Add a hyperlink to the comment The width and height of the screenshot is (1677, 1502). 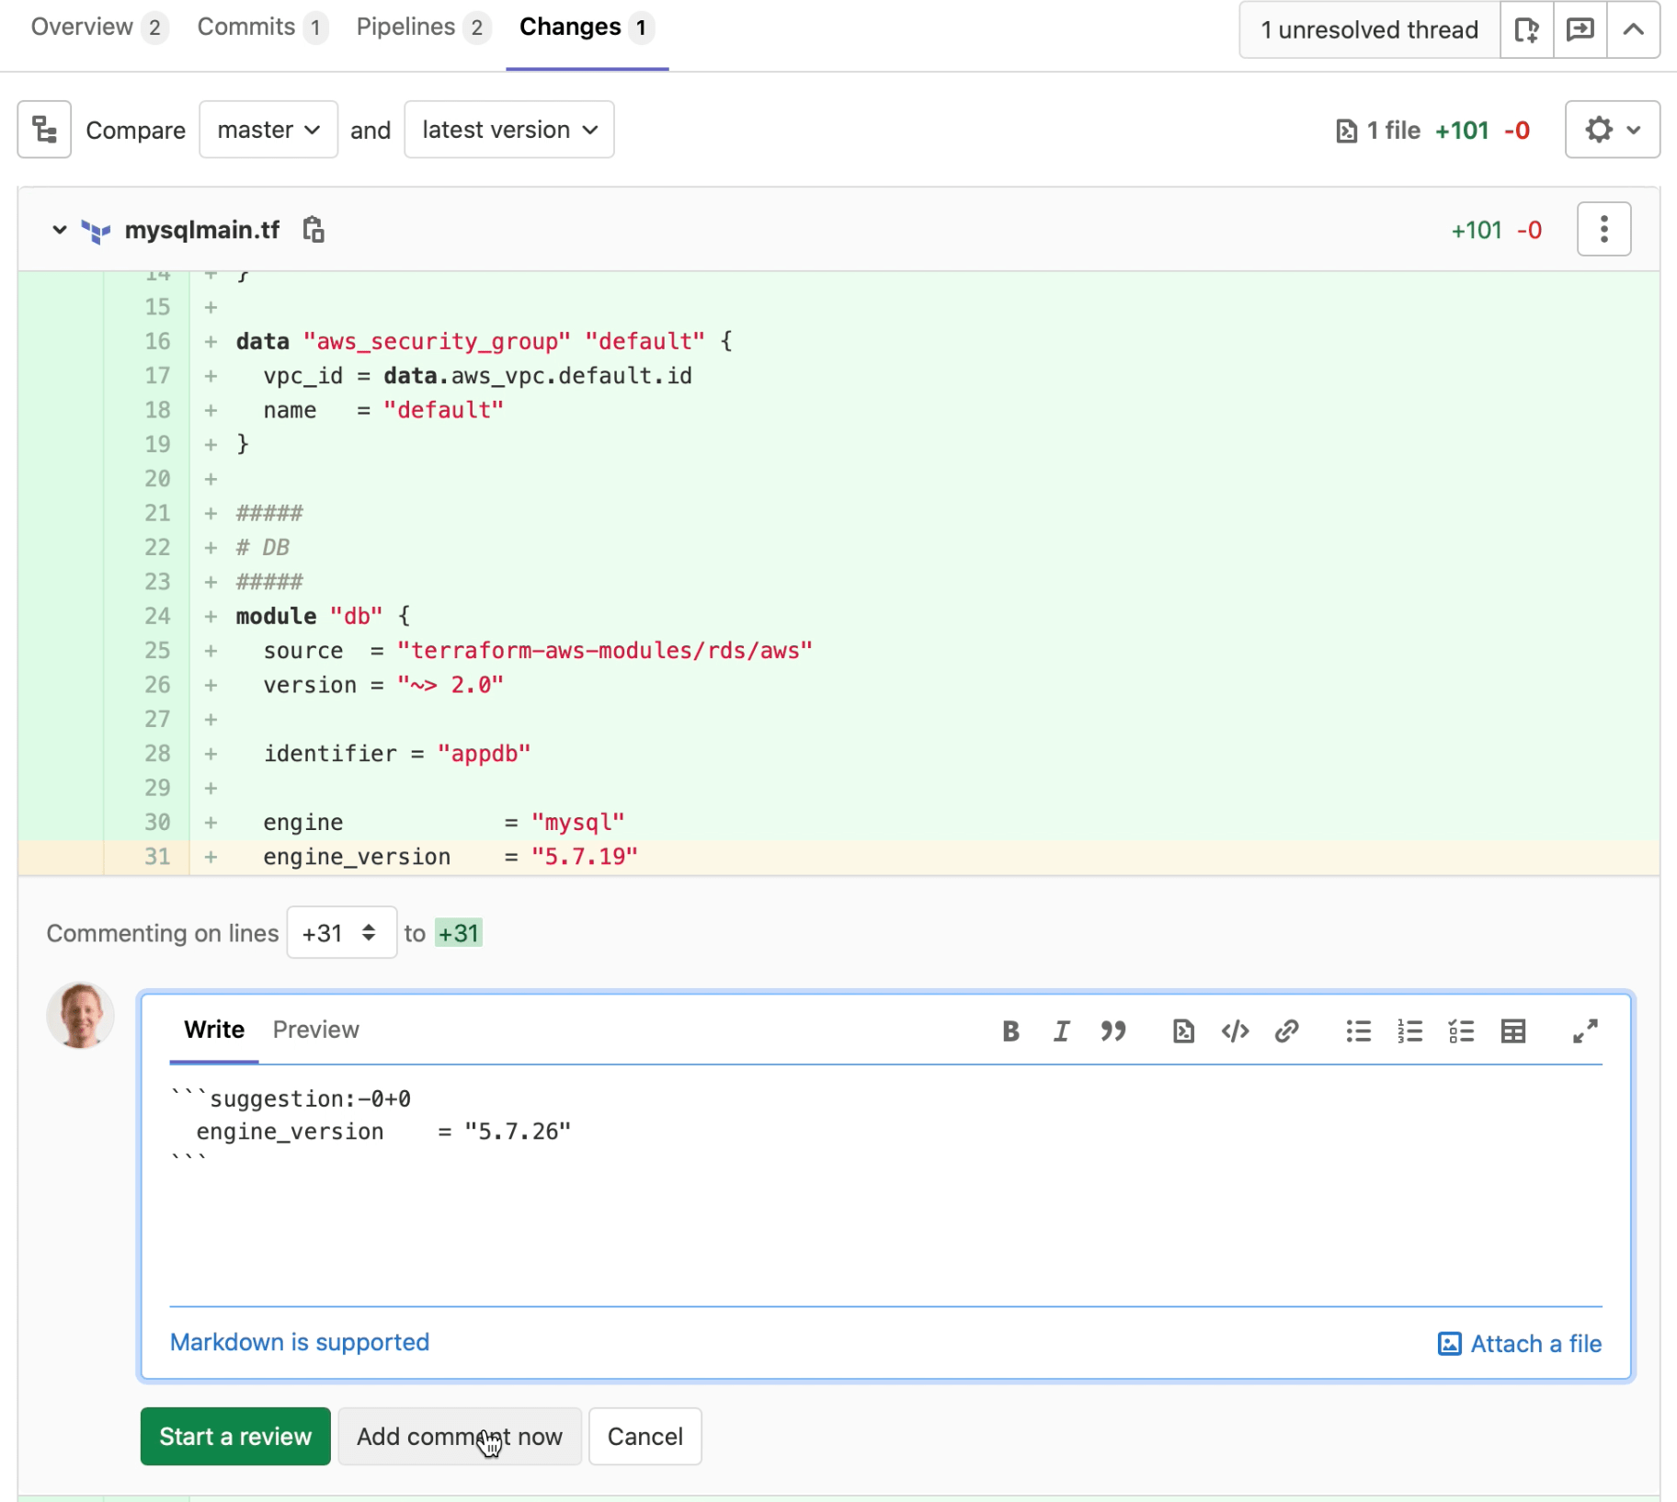(x=1286, y=1030)
